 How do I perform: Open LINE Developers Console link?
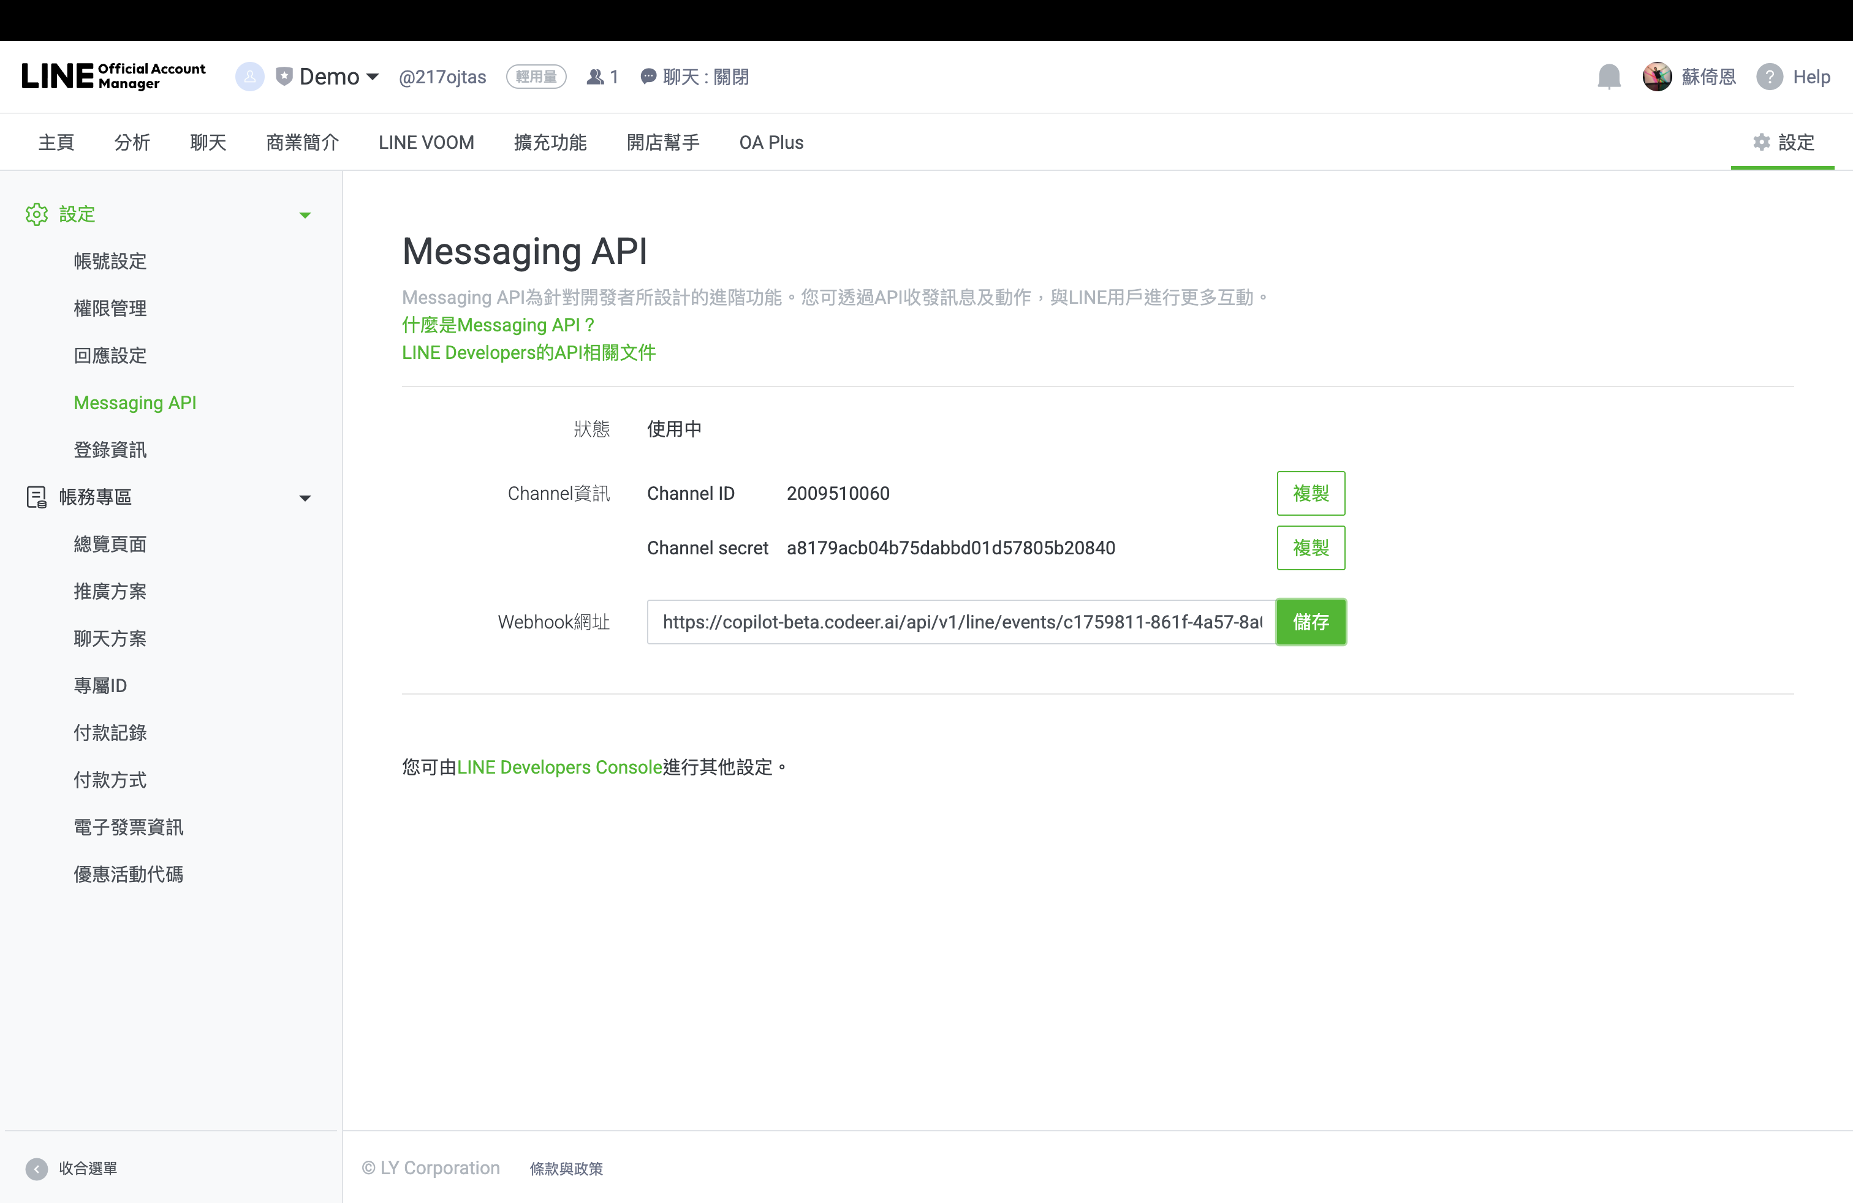click(x=558, y=766)
